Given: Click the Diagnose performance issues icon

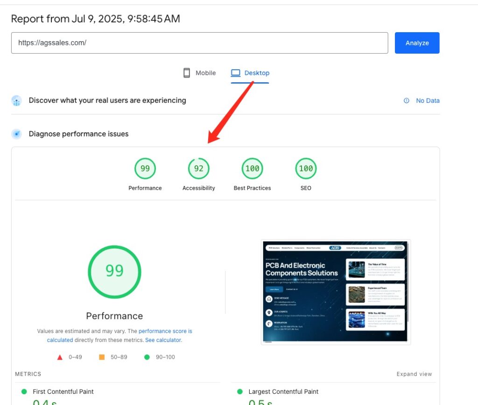Looking at the screenshot, I should [x=17, y=134].
